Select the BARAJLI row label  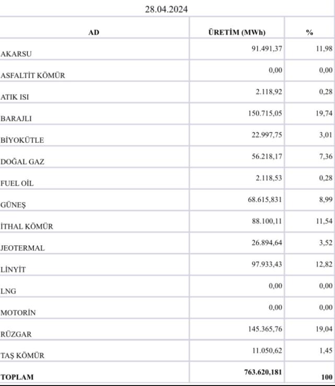(16, 119)
